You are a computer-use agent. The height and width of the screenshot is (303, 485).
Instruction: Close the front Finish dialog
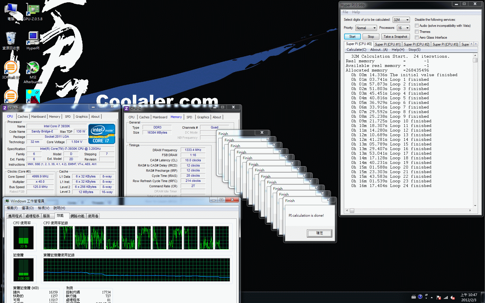pos(328,200)
